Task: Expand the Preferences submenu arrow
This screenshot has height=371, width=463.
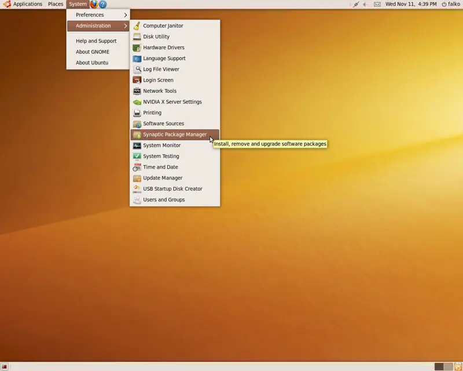Action: coord(126,15)
